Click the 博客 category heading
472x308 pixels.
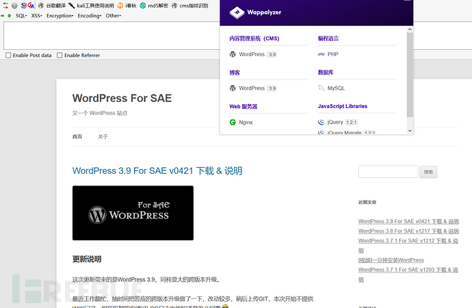pyautogui.click(x=235, y=73)
